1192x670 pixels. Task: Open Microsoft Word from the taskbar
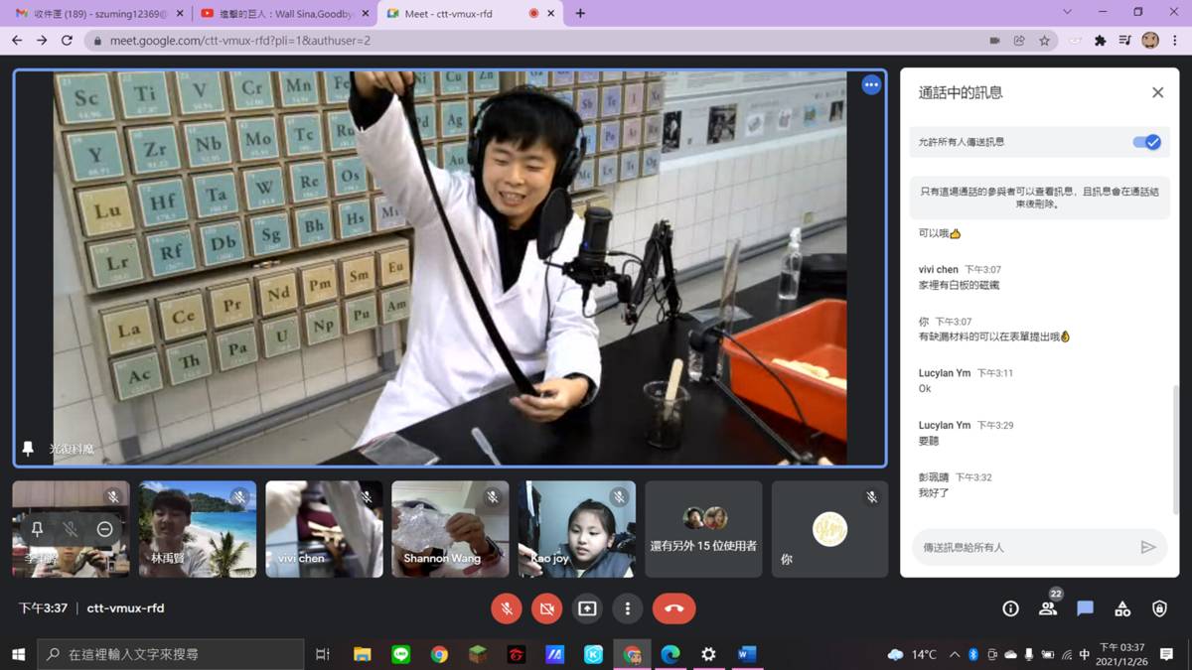[747, 654]
